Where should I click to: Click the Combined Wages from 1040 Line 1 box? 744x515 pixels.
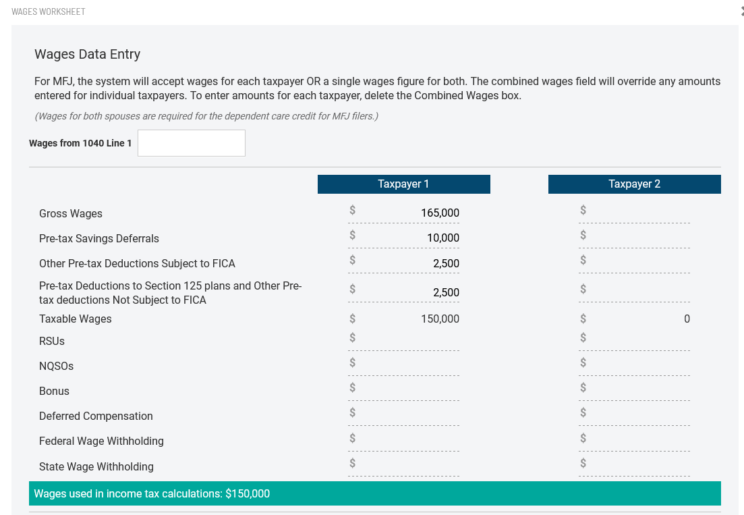(191, 142)
